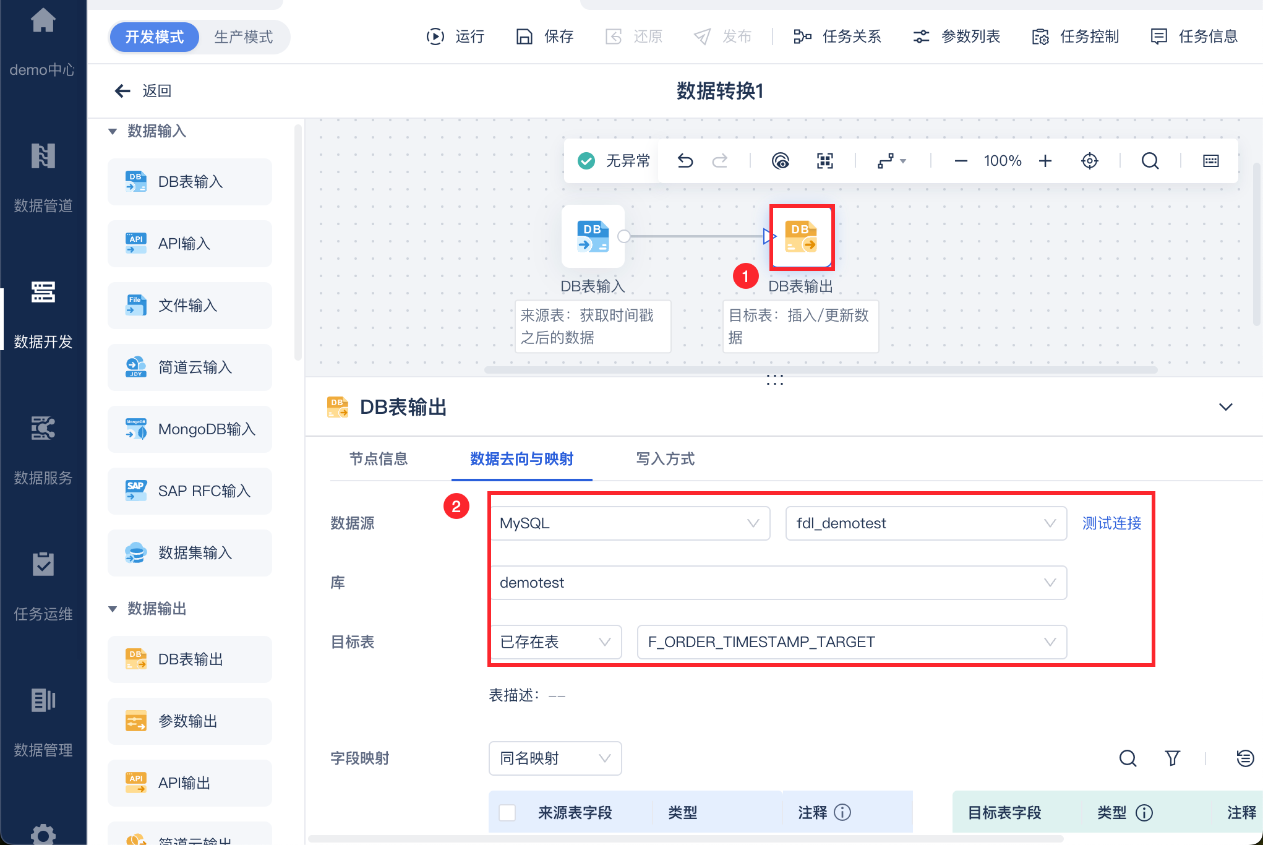Click the locate/center crosshair icon

point(1089,161)
